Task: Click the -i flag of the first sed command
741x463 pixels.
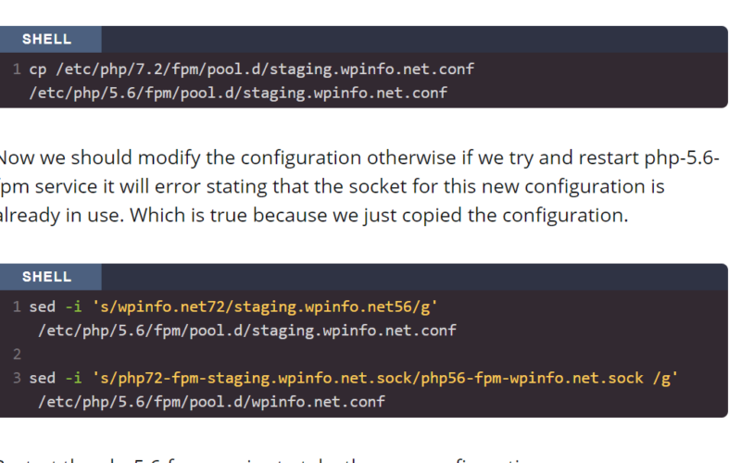Action: coord(73,307)
